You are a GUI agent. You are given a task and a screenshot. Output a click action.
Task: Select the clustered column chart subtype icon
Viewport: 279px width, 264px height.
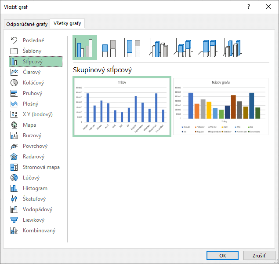click(x=85, y=48)
